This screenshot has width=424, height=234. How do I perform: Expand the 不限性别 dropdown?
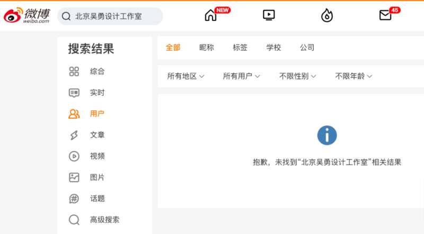point(297,76)
